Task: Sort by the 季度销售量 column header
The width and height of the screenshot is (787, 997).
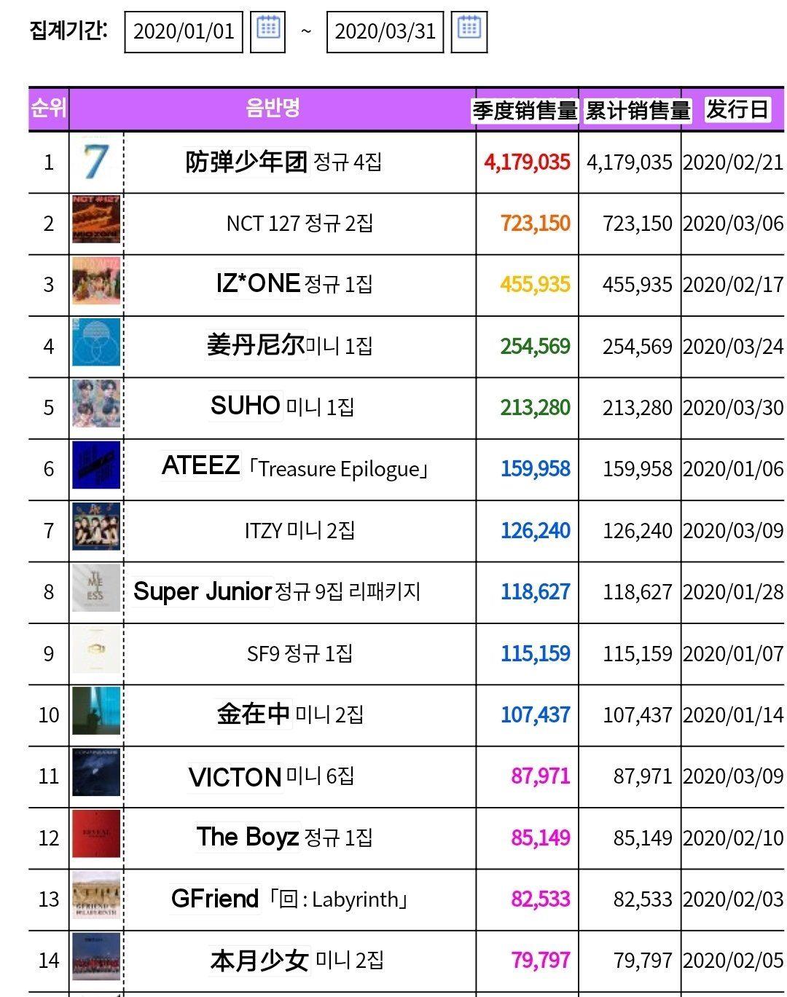Action: click(x=525, y=110)
